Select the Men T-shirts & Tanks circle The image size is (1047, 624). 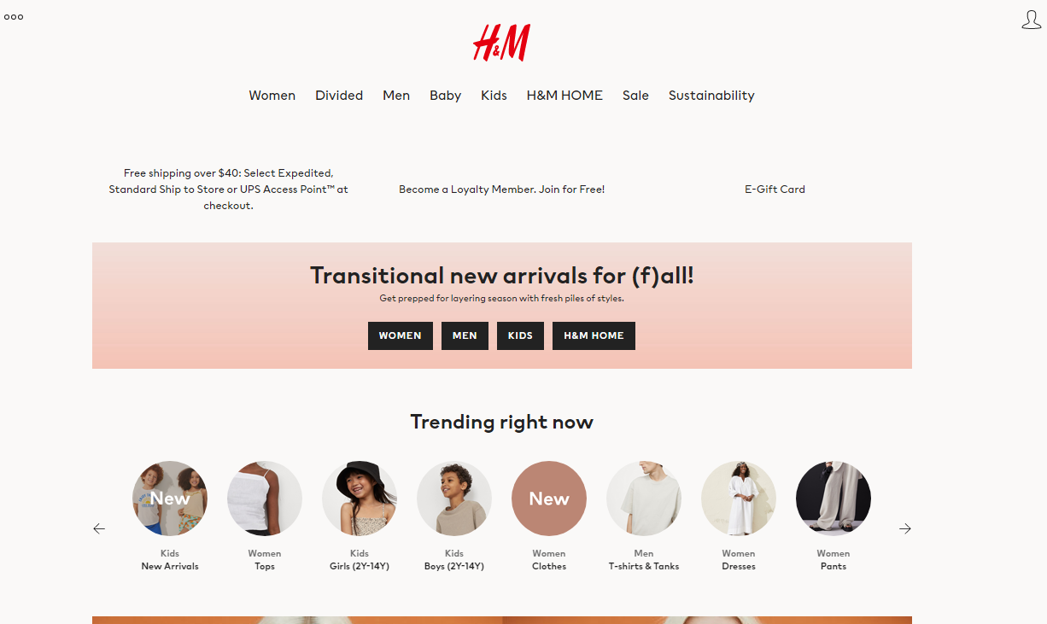644,499
